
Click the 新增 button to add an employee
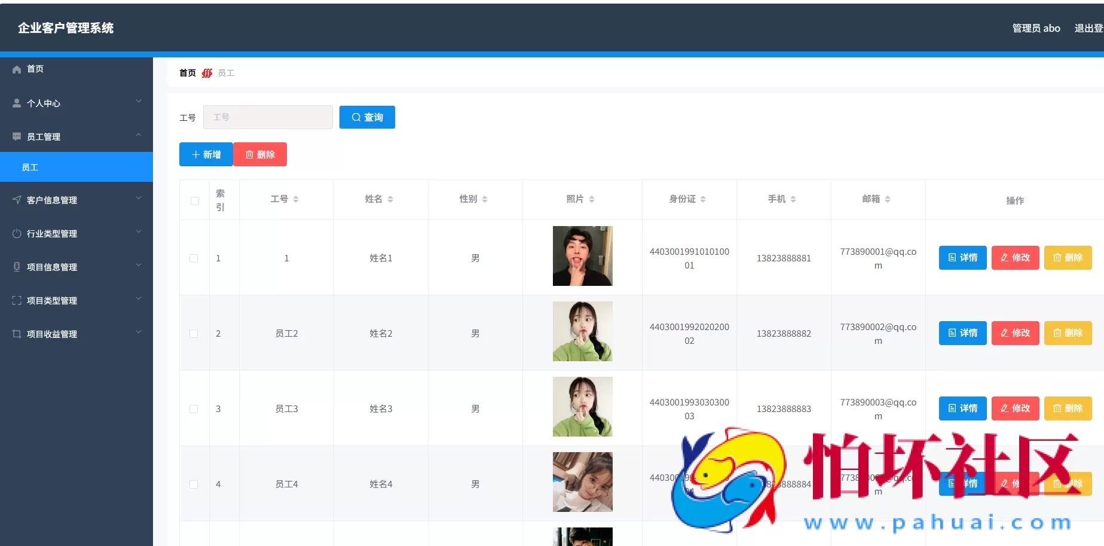206,154
